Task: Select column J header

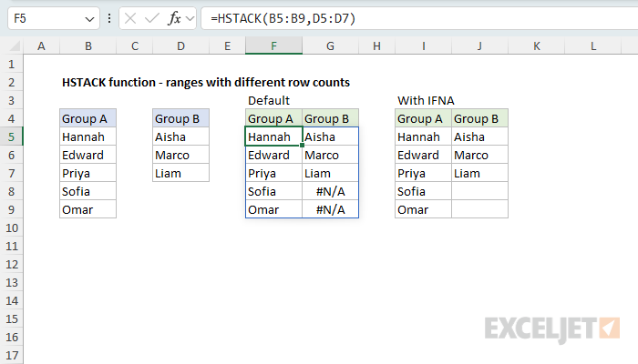Action: pos(479,45)
